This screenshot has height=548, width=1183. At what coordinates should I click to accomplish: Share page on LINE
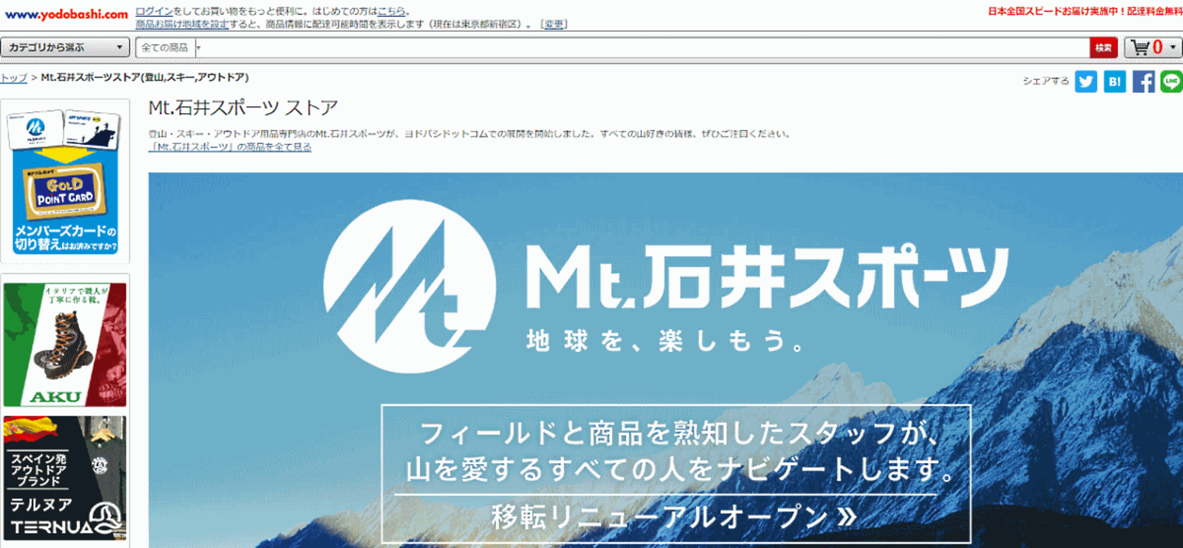tap(1171, 81)
